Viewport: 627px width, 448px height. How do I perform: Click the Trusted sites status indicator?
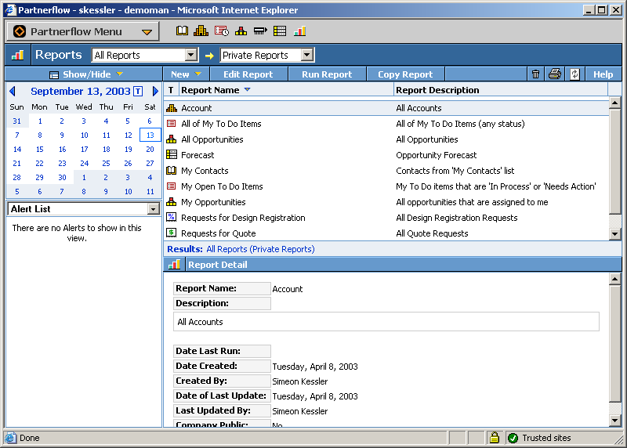[539, 438]
